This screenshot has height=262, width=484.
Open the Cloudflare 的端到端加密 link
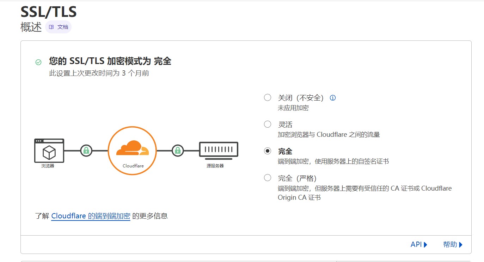[x=91, y=216]
